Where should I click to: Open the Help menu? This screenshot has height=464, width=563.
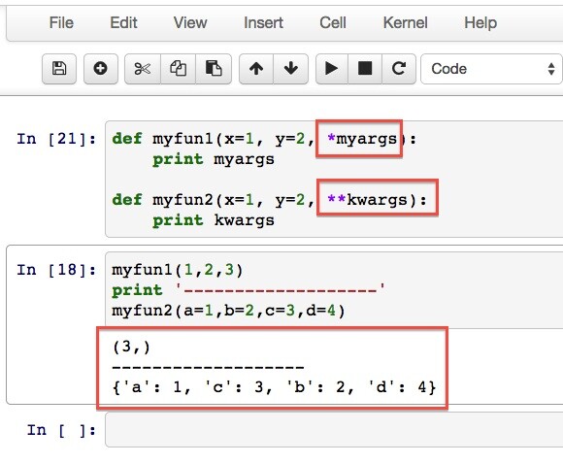(480, 23)
